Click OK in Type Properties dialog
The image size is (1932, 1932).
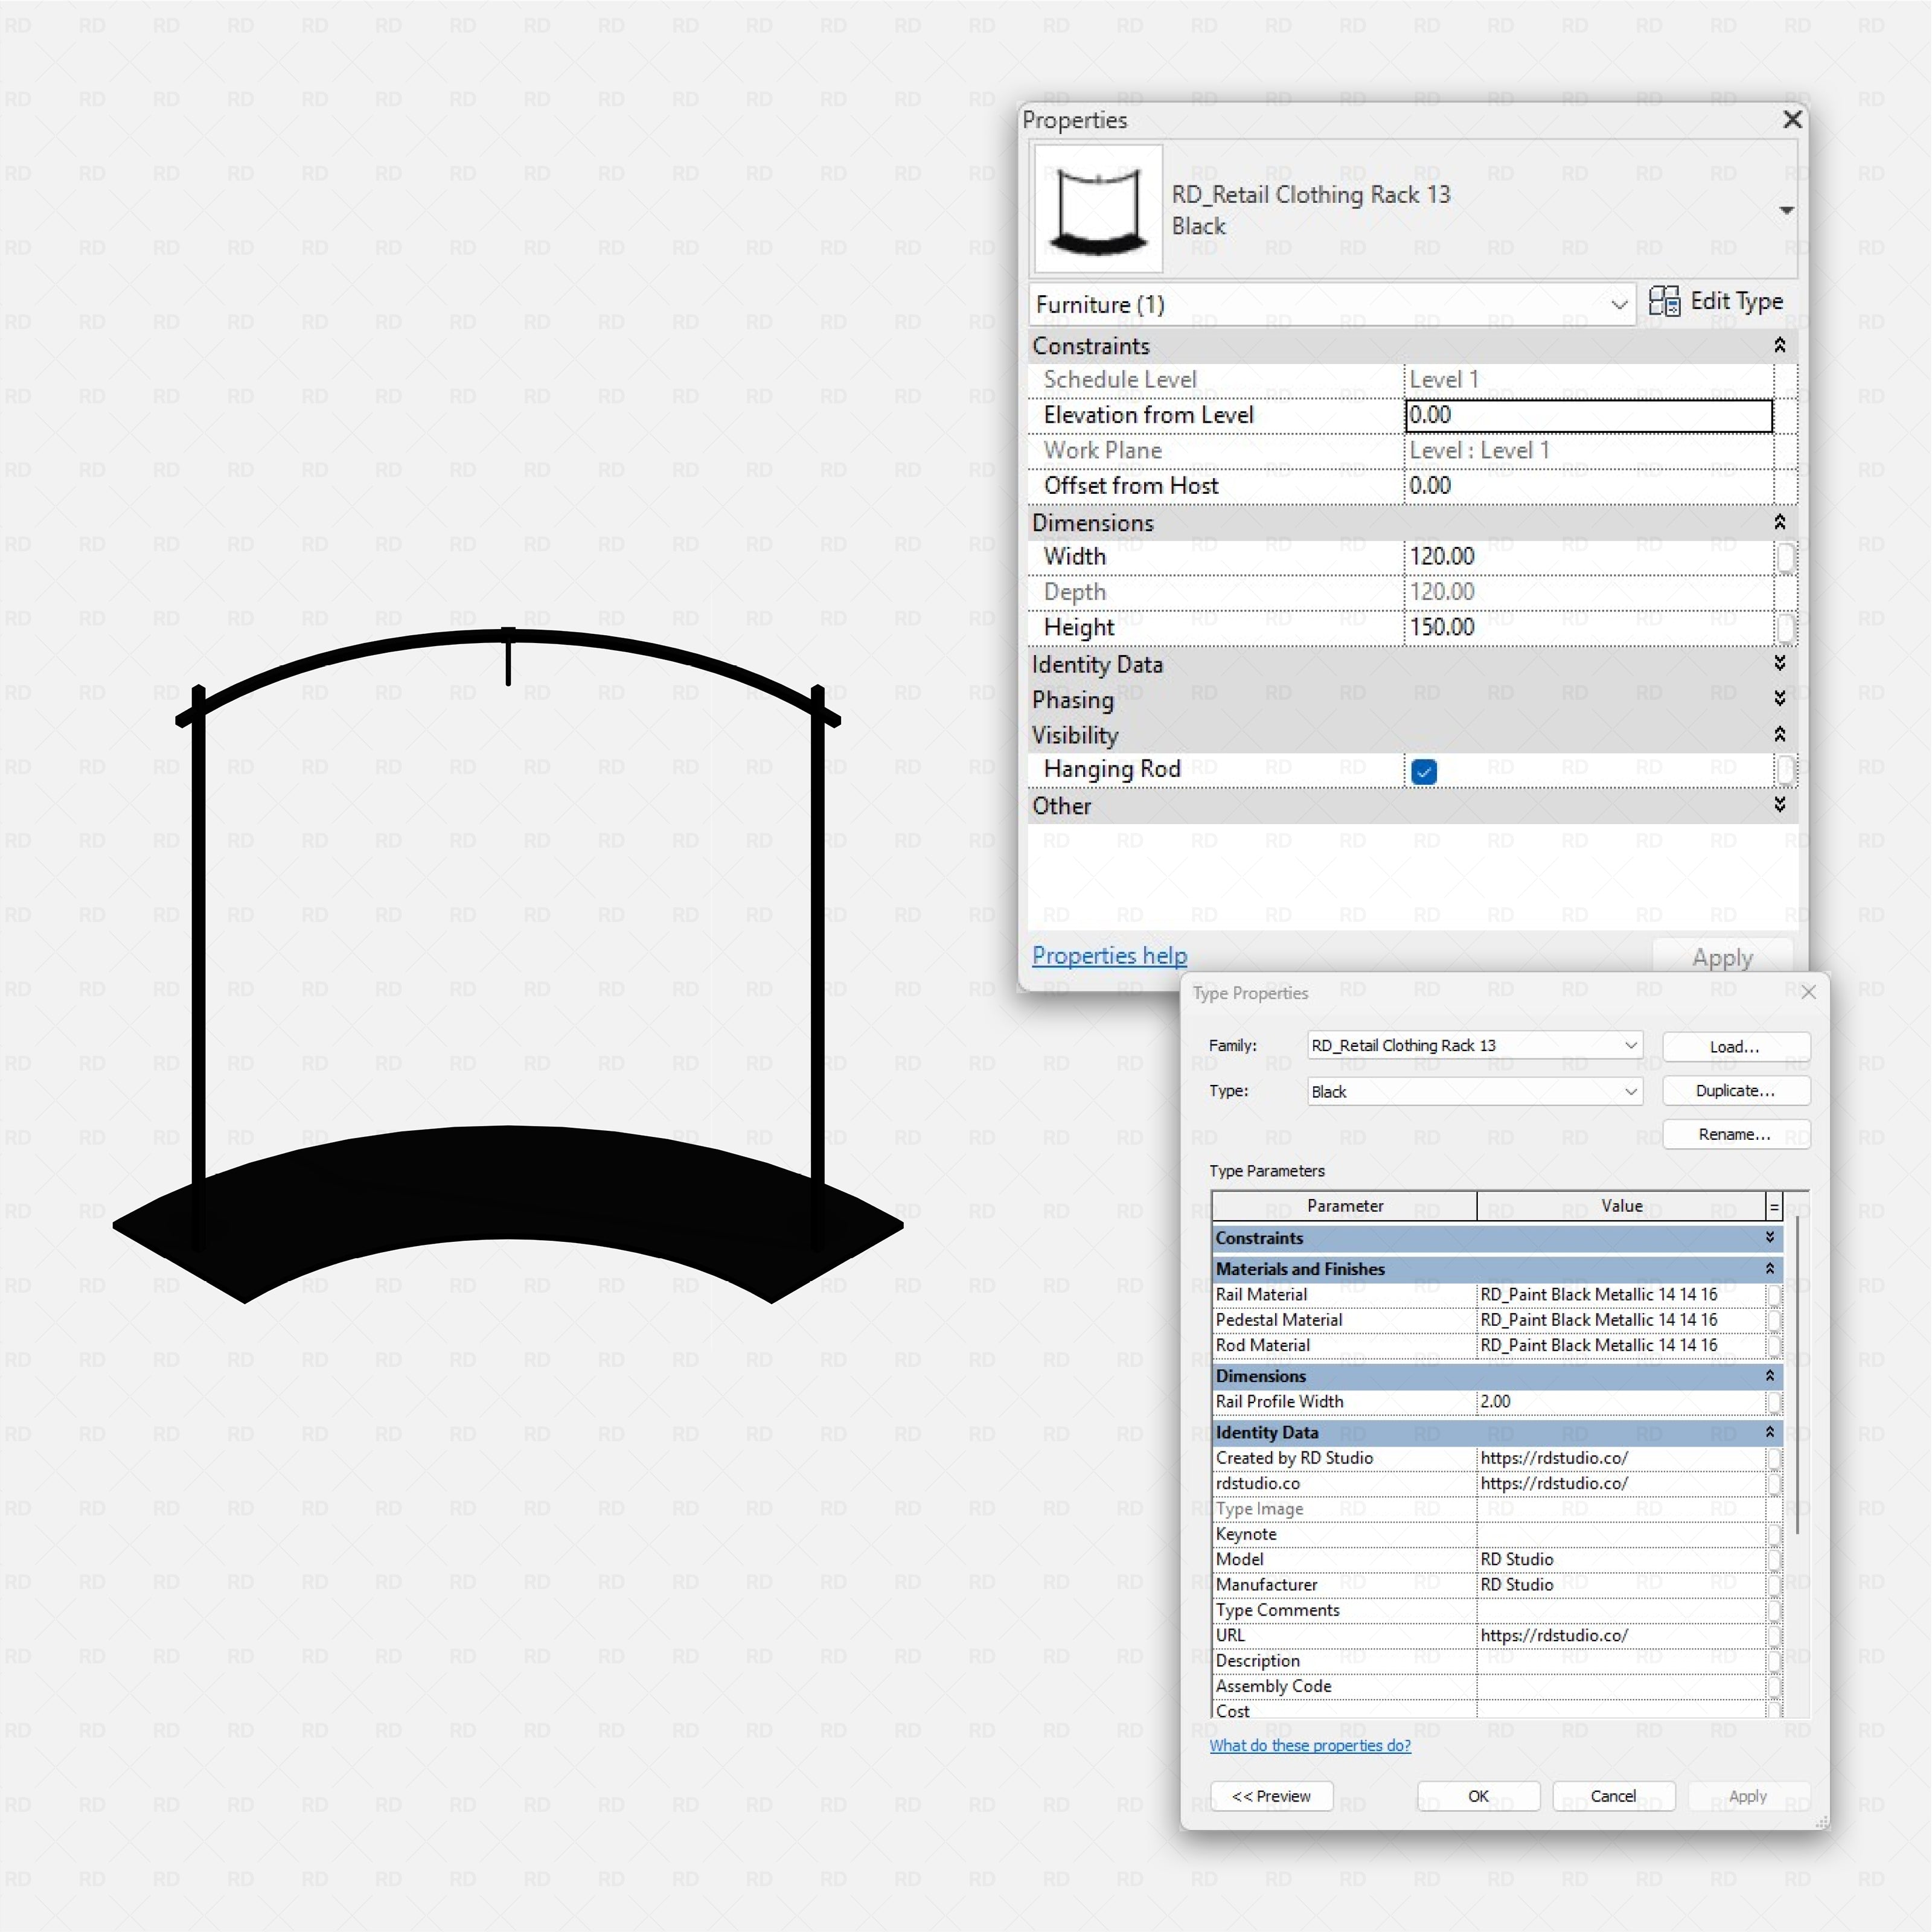[x=1478, y=1796]
